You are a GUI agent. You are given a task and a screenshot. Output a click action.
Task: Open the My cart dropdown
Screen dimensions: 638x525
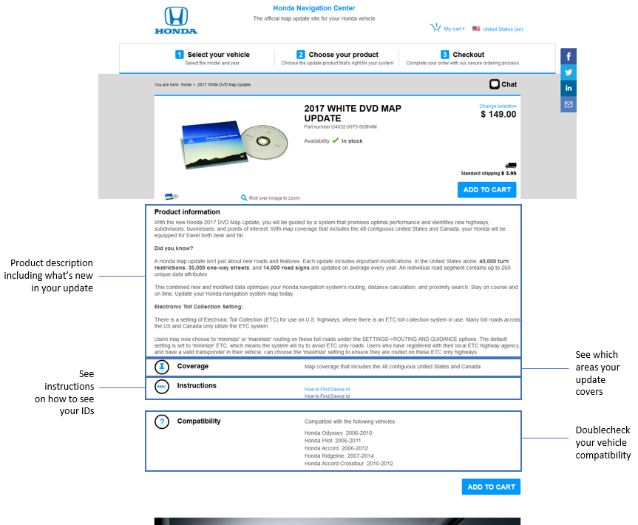pos(454,29)
